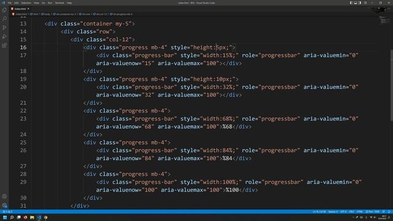
Task: Click the HTML language mode status item
Action: click(360, 212)
